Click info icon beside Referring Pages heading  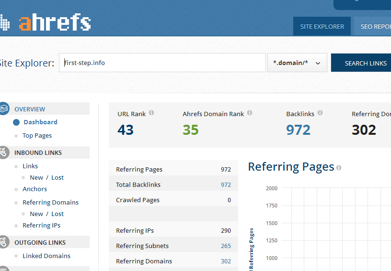[x=339, y=168]
